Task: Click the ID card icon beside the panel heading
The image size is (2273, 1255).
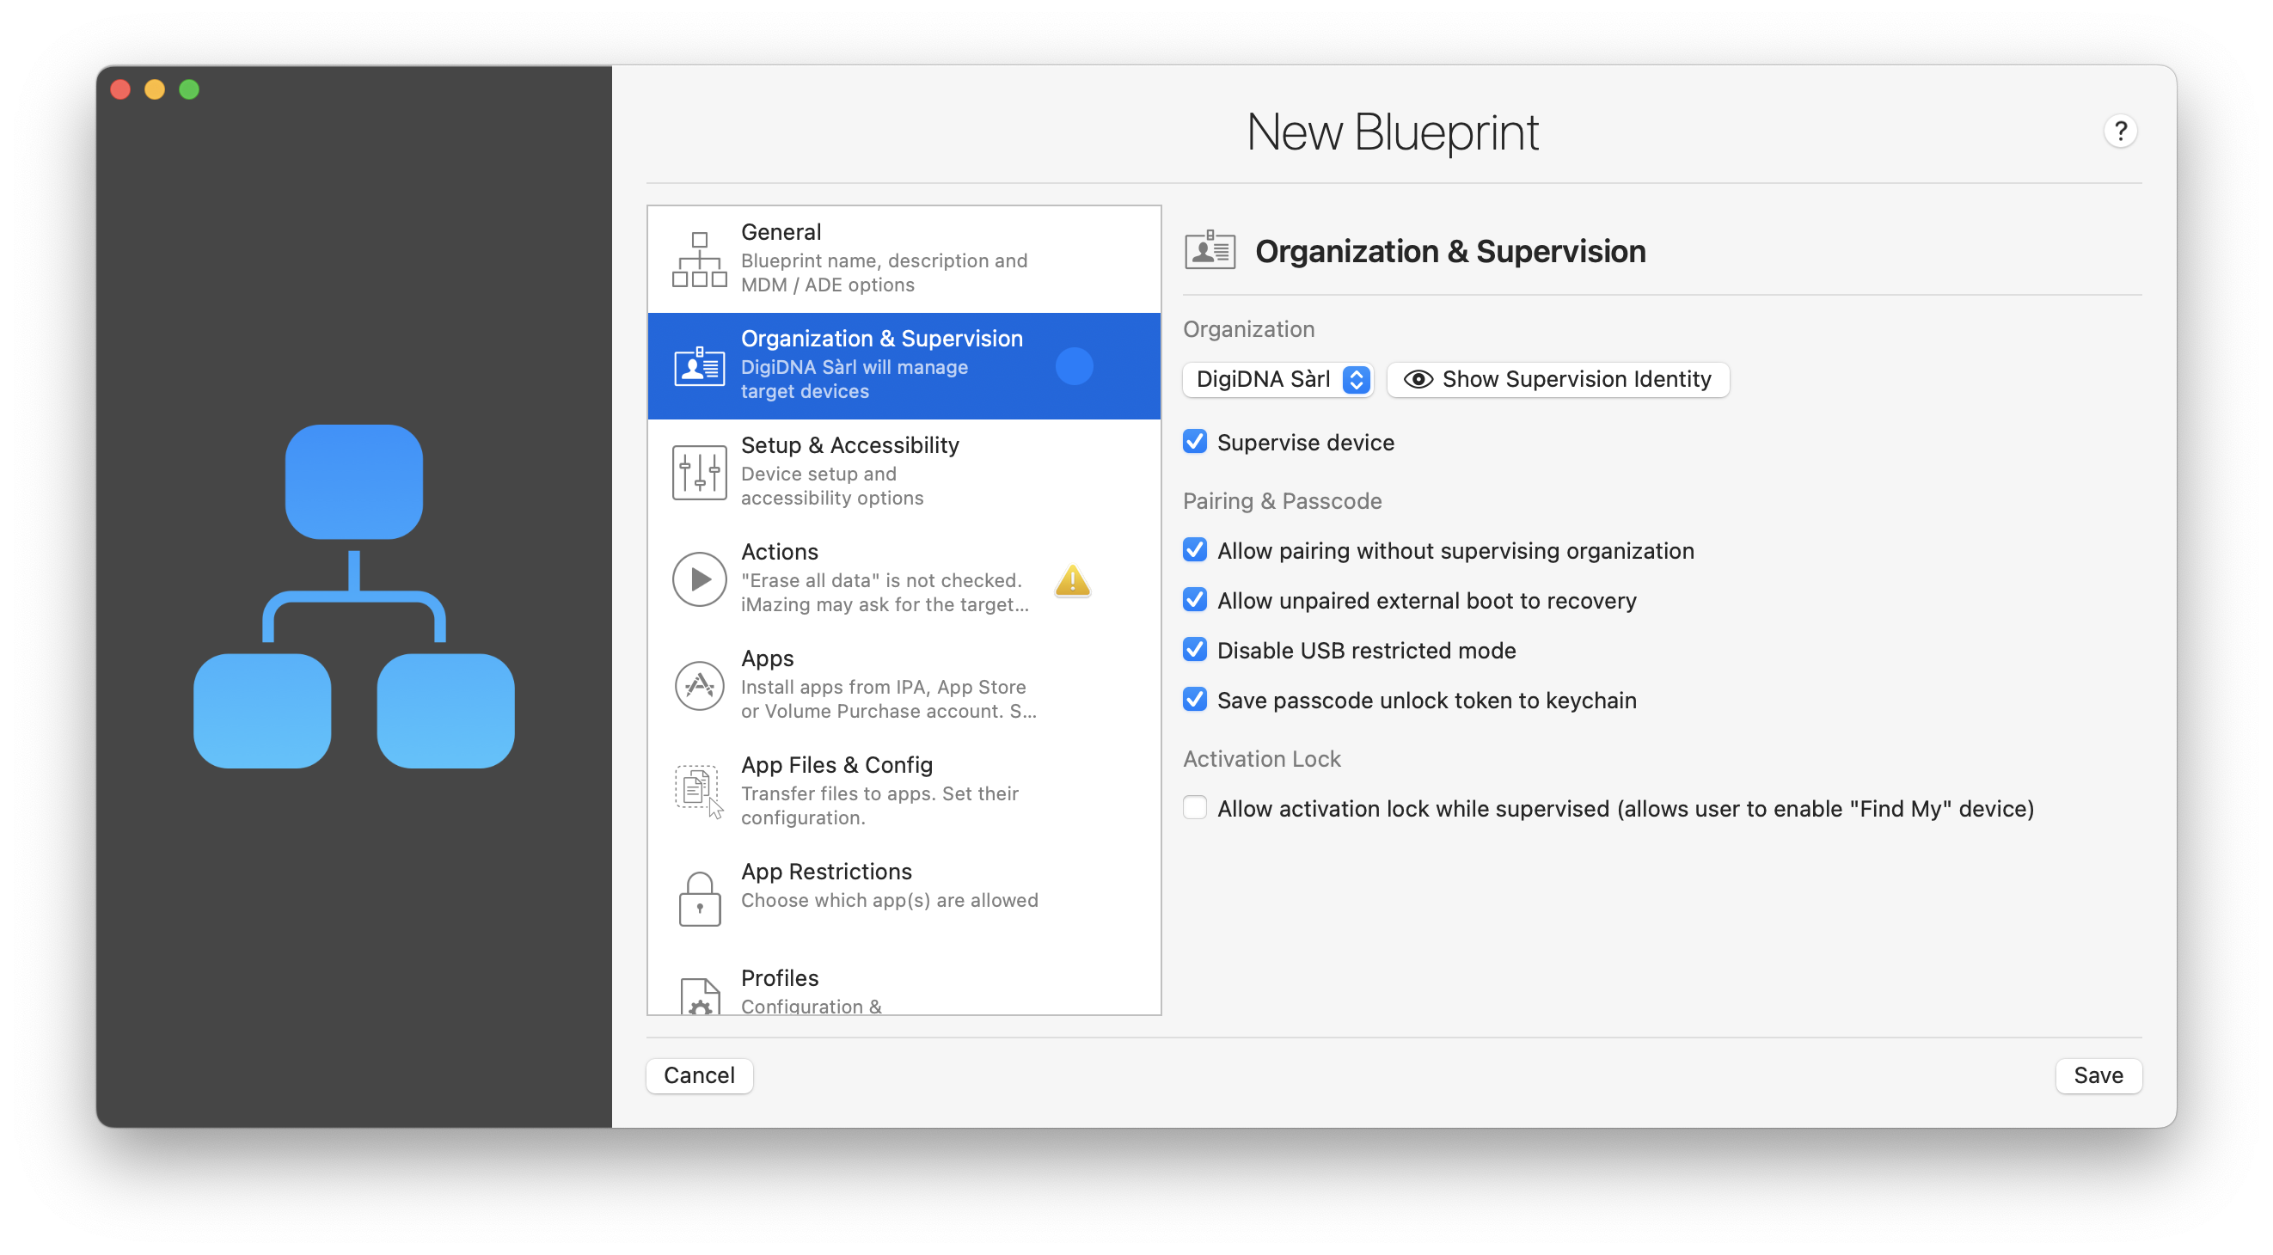Action: tap(1210, 251)
